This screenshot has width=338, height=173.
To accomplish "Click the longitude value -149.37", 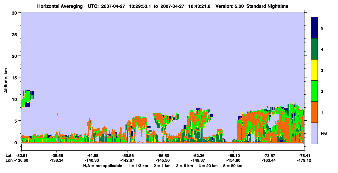I will point(198,160).
